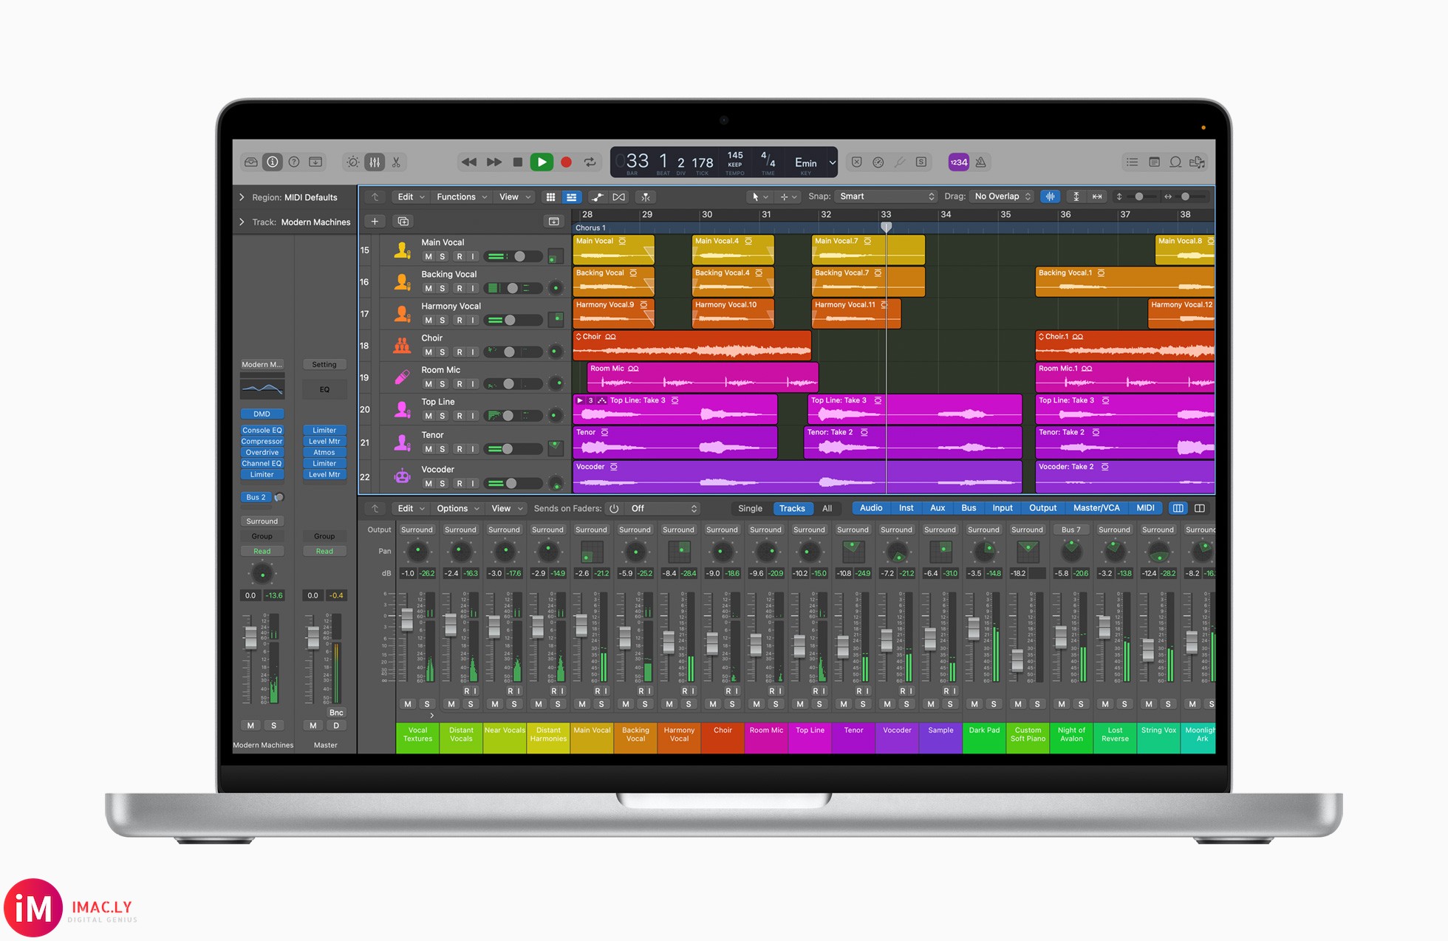Select the Tracks mixer view
The image size is (1448, 941).
(x=792, y=508)
